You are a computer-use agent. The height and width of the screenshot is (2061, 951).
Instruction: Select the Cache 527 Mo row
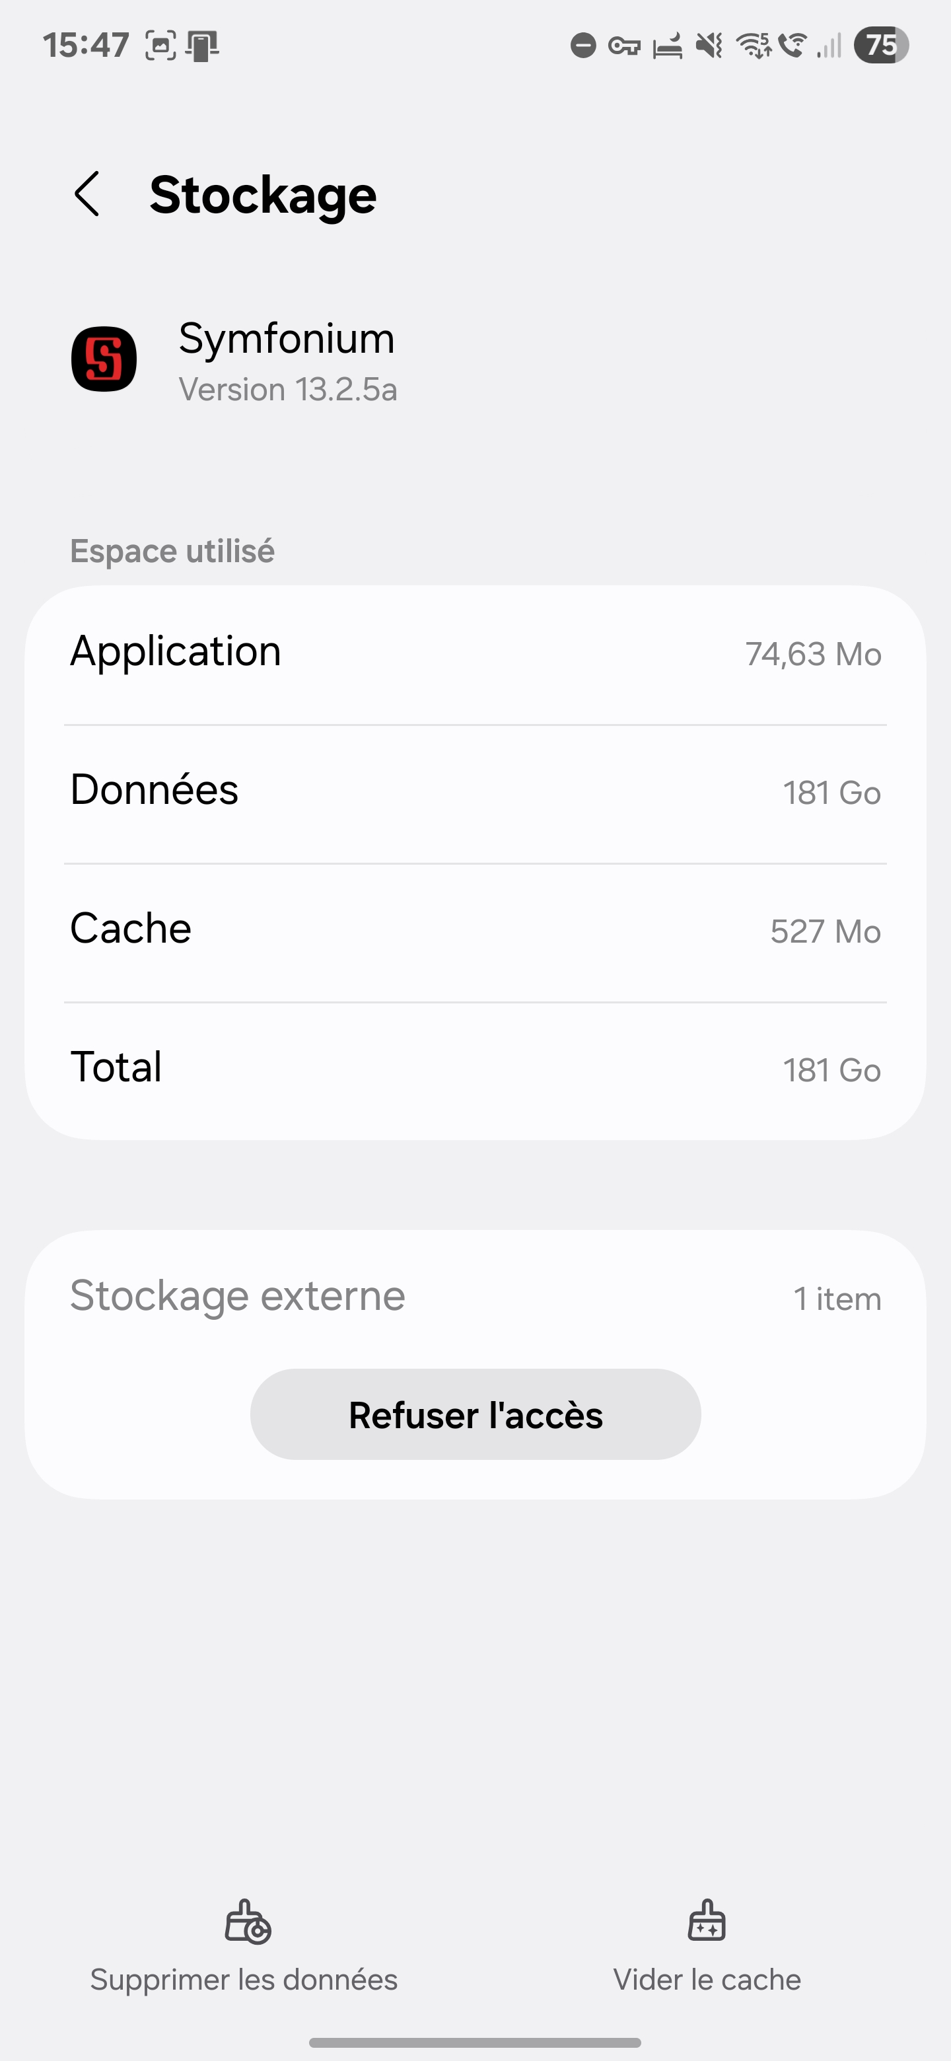[x=475, y=931]
